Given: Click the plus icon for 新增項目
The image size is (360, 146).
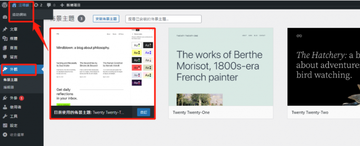Looking at the screenshot, I should 62,5.
